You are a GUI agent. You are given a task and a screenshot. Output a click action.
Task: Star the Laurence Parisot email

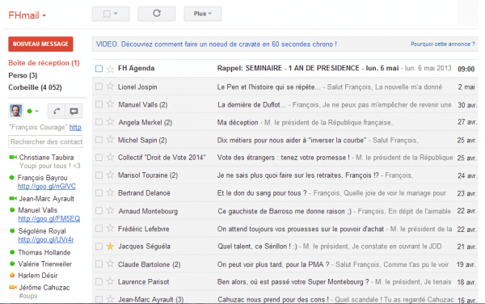110,281
